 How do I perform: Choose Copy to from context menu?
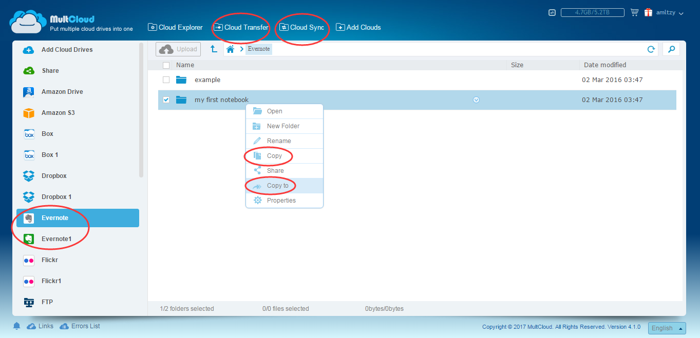[x=285, y=186]
